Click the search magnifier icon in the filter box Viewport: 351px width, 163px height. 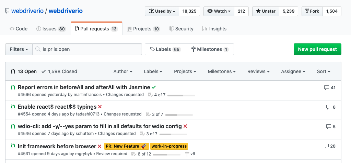pyautogui.click(x=38, y=49)
